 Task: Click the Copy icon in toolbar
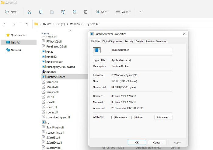pos(40,12)
